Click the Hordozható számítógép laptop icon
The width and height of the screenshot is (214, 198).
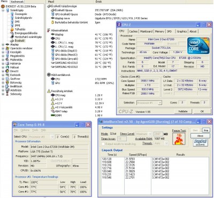12,37
